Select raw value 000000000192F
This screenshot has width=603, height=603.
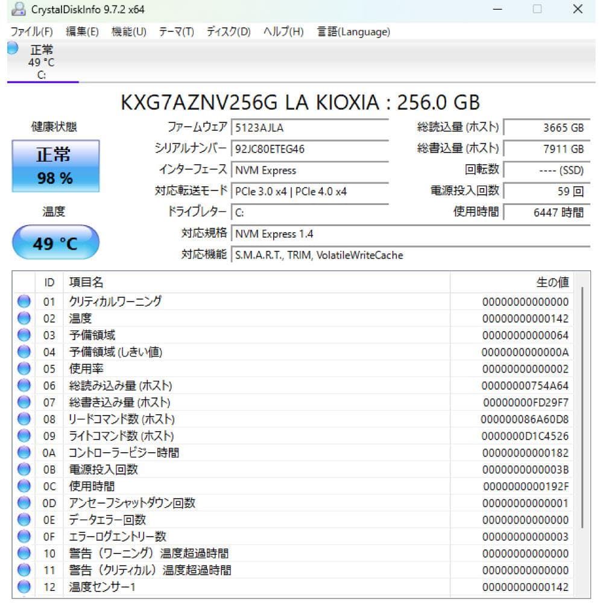(x=526, y=487)
